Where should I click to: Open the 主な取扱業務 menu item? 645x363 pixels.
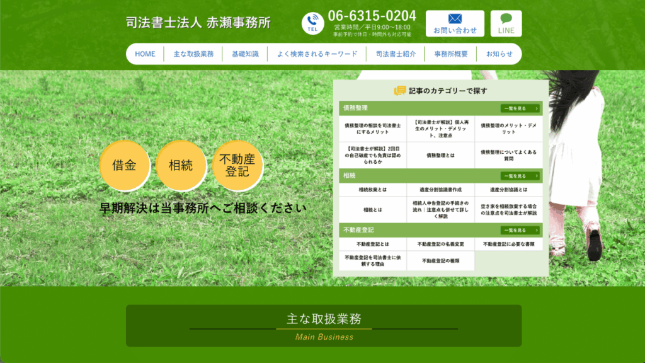tap(193, 54)
